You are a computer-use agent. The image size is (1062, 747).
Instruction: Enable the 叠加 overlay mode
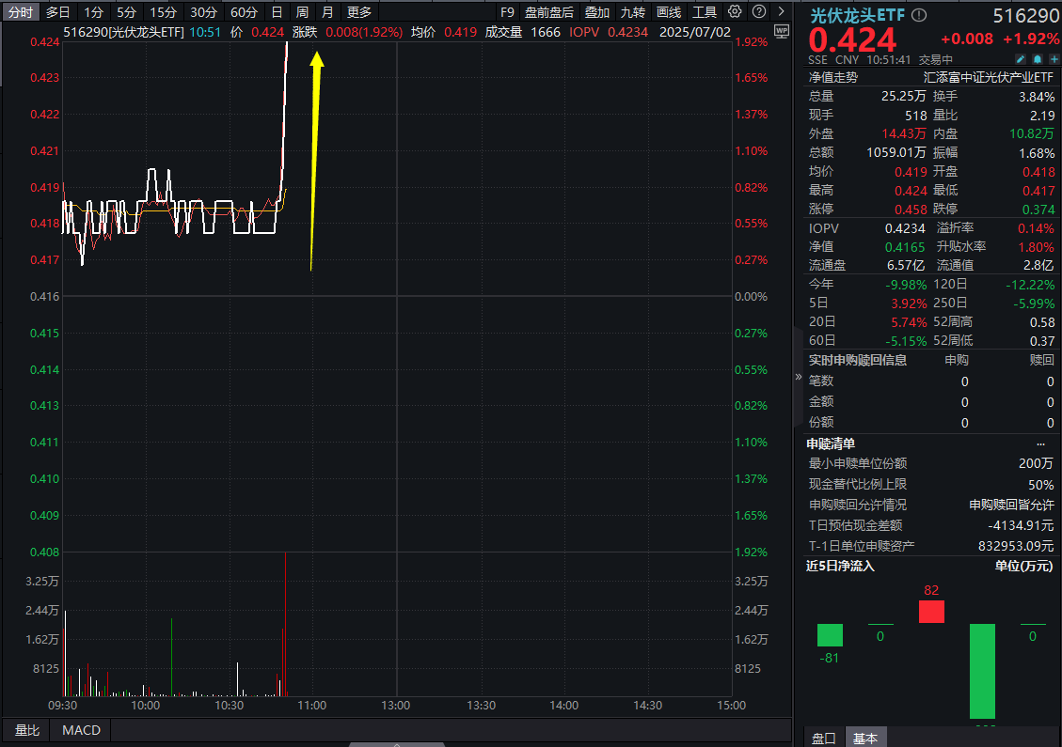pyautogui.click(x=596, y=11)
